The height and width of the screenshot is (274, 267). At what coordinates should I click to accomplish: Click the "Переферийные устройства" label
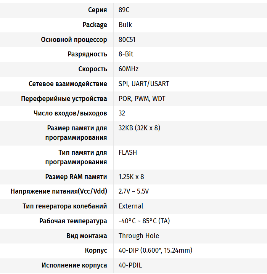pyautogui.click(x=64, y=99)
